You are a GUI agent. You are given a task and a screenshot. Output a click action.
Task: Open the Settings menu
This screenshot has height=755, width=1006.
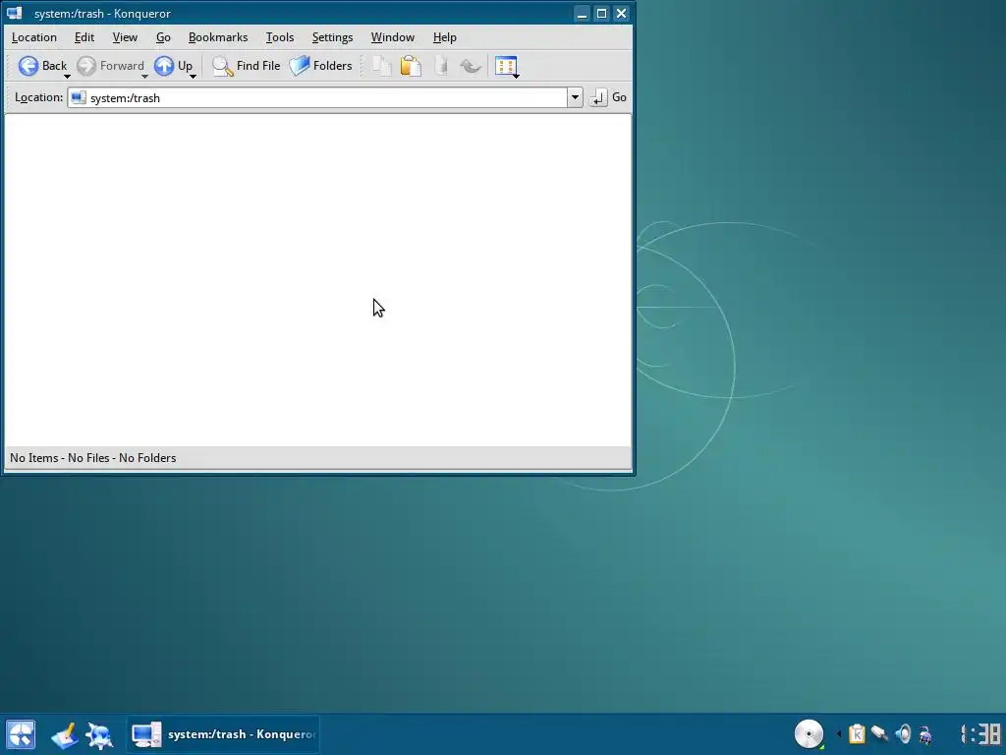[332, 37]
